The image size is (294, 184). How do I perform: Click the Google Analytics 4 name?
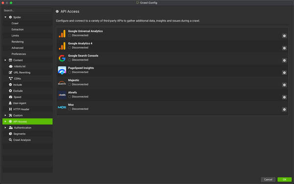pyautogui.click(x=80, y=43)
